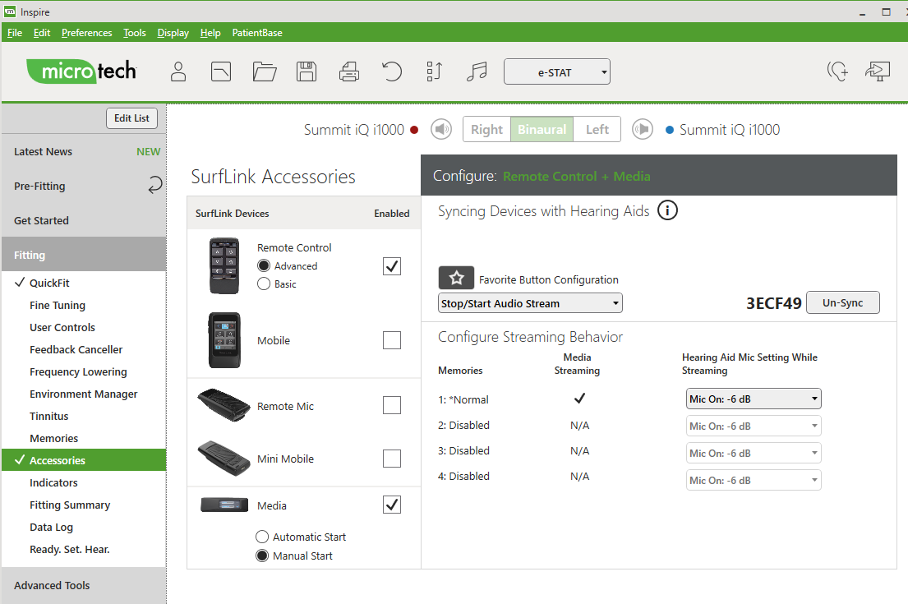Click the new session toolbar icon
This screenshot has width=908, height=604.
tap(221, 71)
